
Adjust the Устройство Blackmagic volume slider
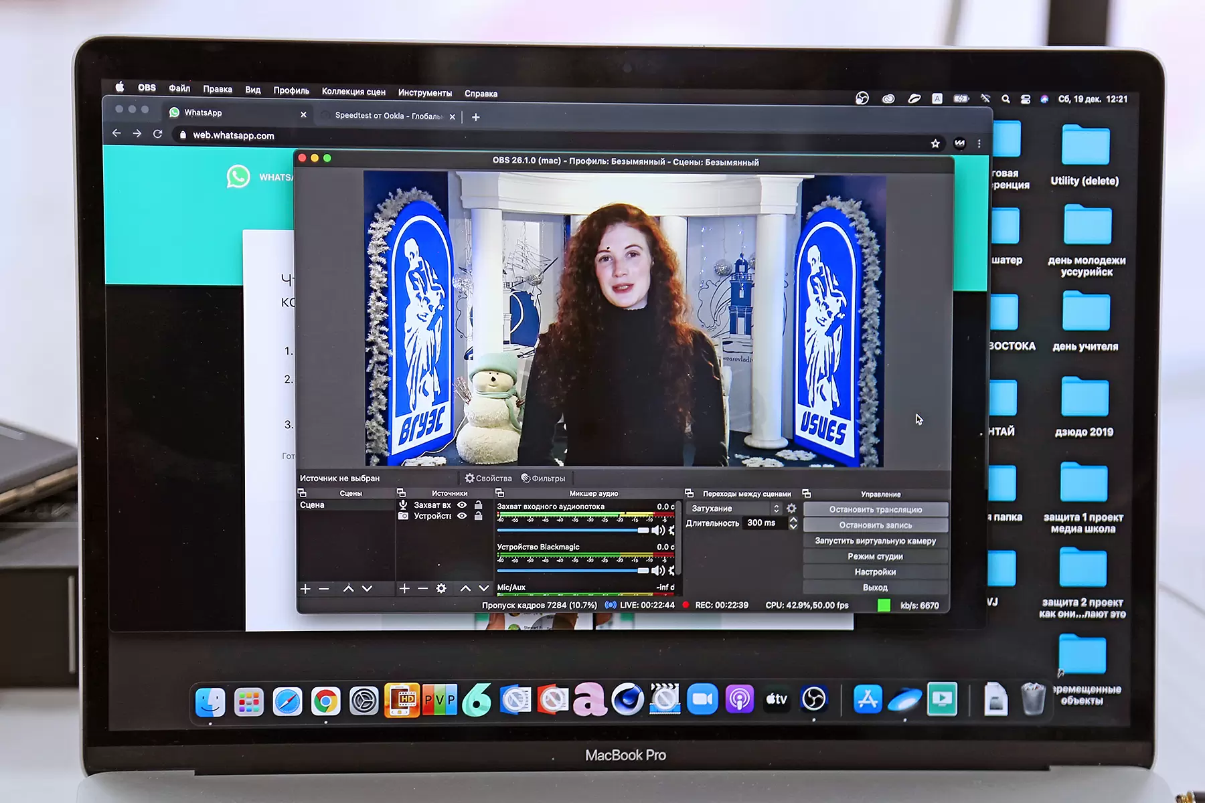pyautogui.click(x=643, y=571)
